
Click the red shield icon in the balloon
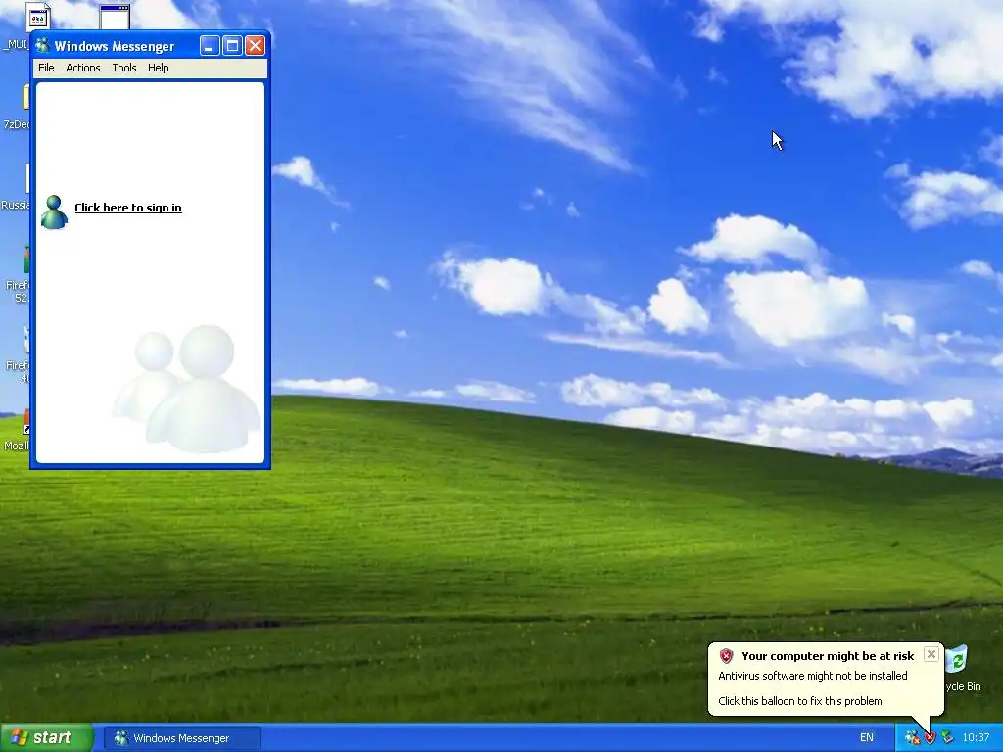coord(726,656)
